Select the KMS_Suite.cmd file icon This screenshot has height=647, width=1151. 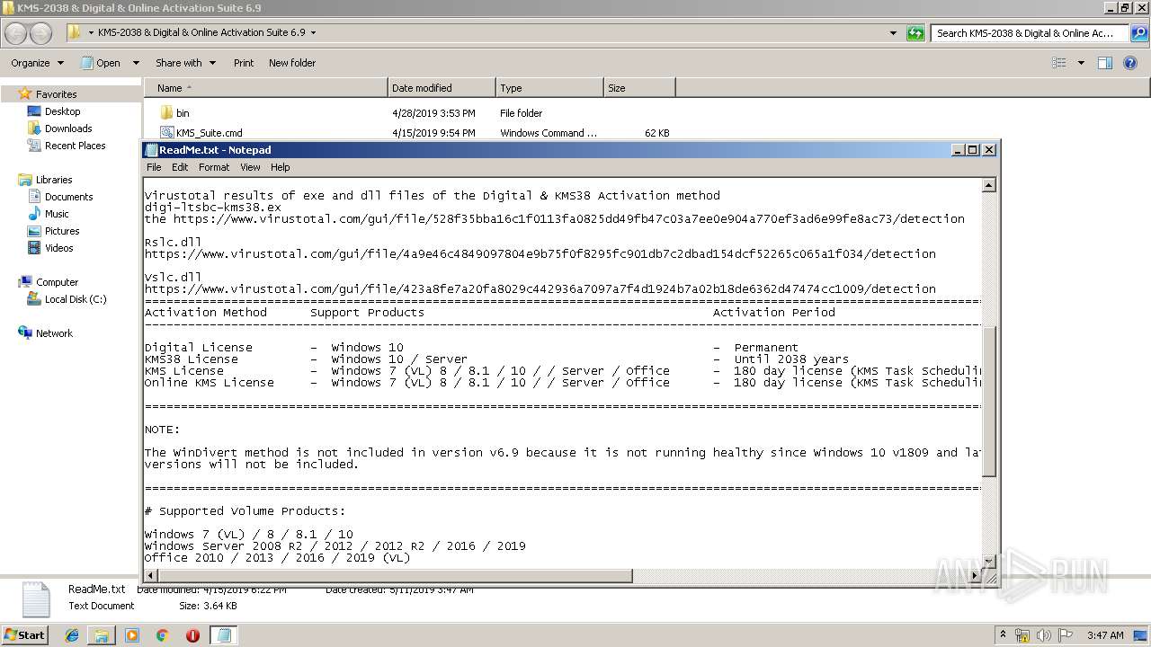pos(166,133)
